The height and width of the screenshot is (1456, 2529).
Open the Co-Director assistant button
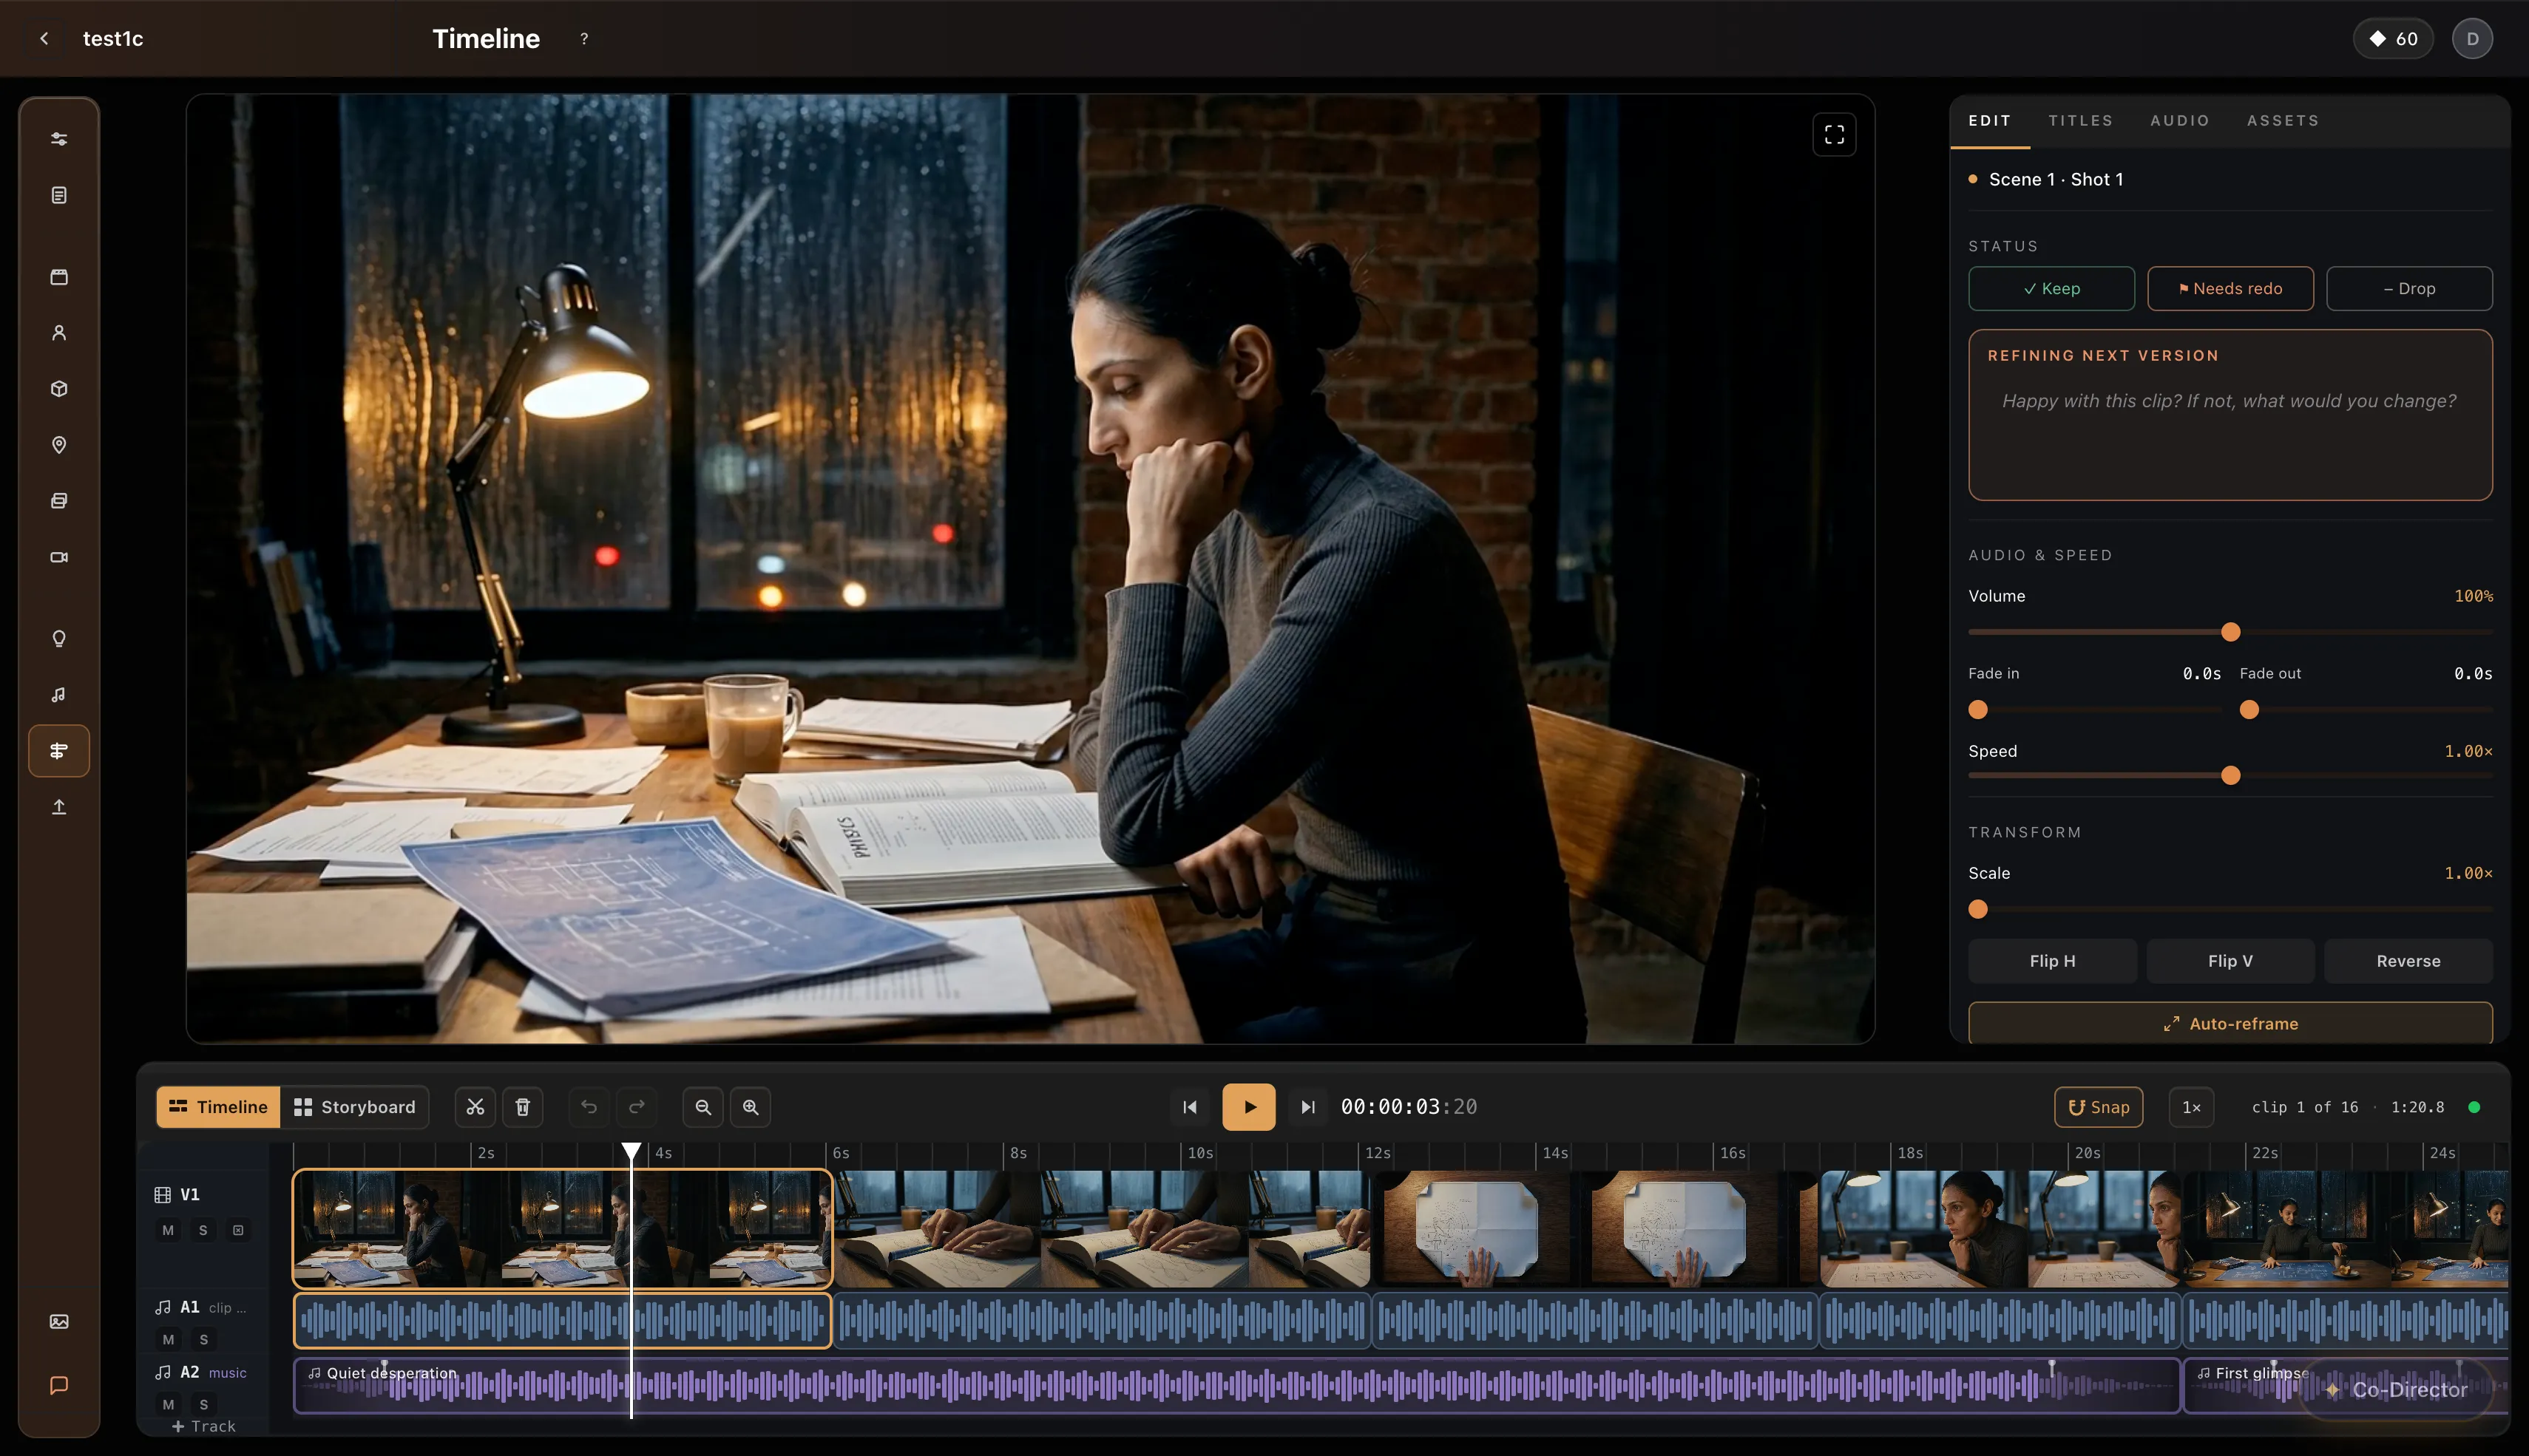pos(2397,1390)
